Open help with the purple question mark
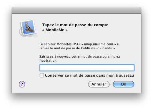The height and width of the screenshot is (109, 153). point(22,84)
